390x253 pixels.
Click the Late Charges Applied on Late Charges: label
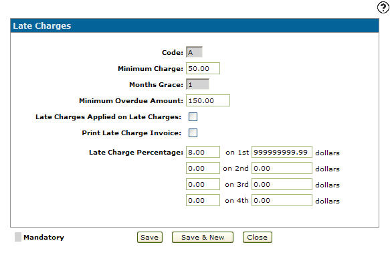point(108,117)
